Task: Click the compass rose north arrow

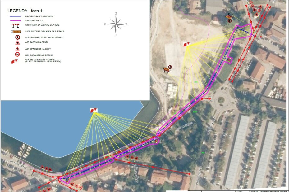Action: click(116, 24)
